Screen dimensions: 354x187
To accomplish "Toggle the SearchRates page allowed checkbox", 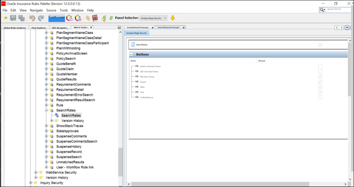I will point(320,45).
